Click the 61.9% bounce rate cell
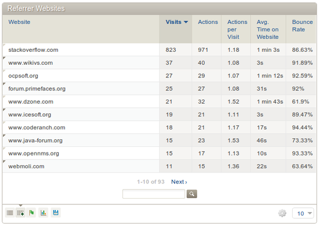320x226 pixels. [x=300, y=101]
